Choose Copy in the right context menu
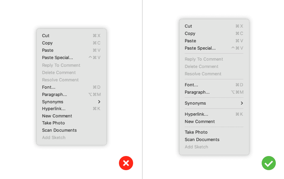The image size is (284, 179). [x=190, y=34]
